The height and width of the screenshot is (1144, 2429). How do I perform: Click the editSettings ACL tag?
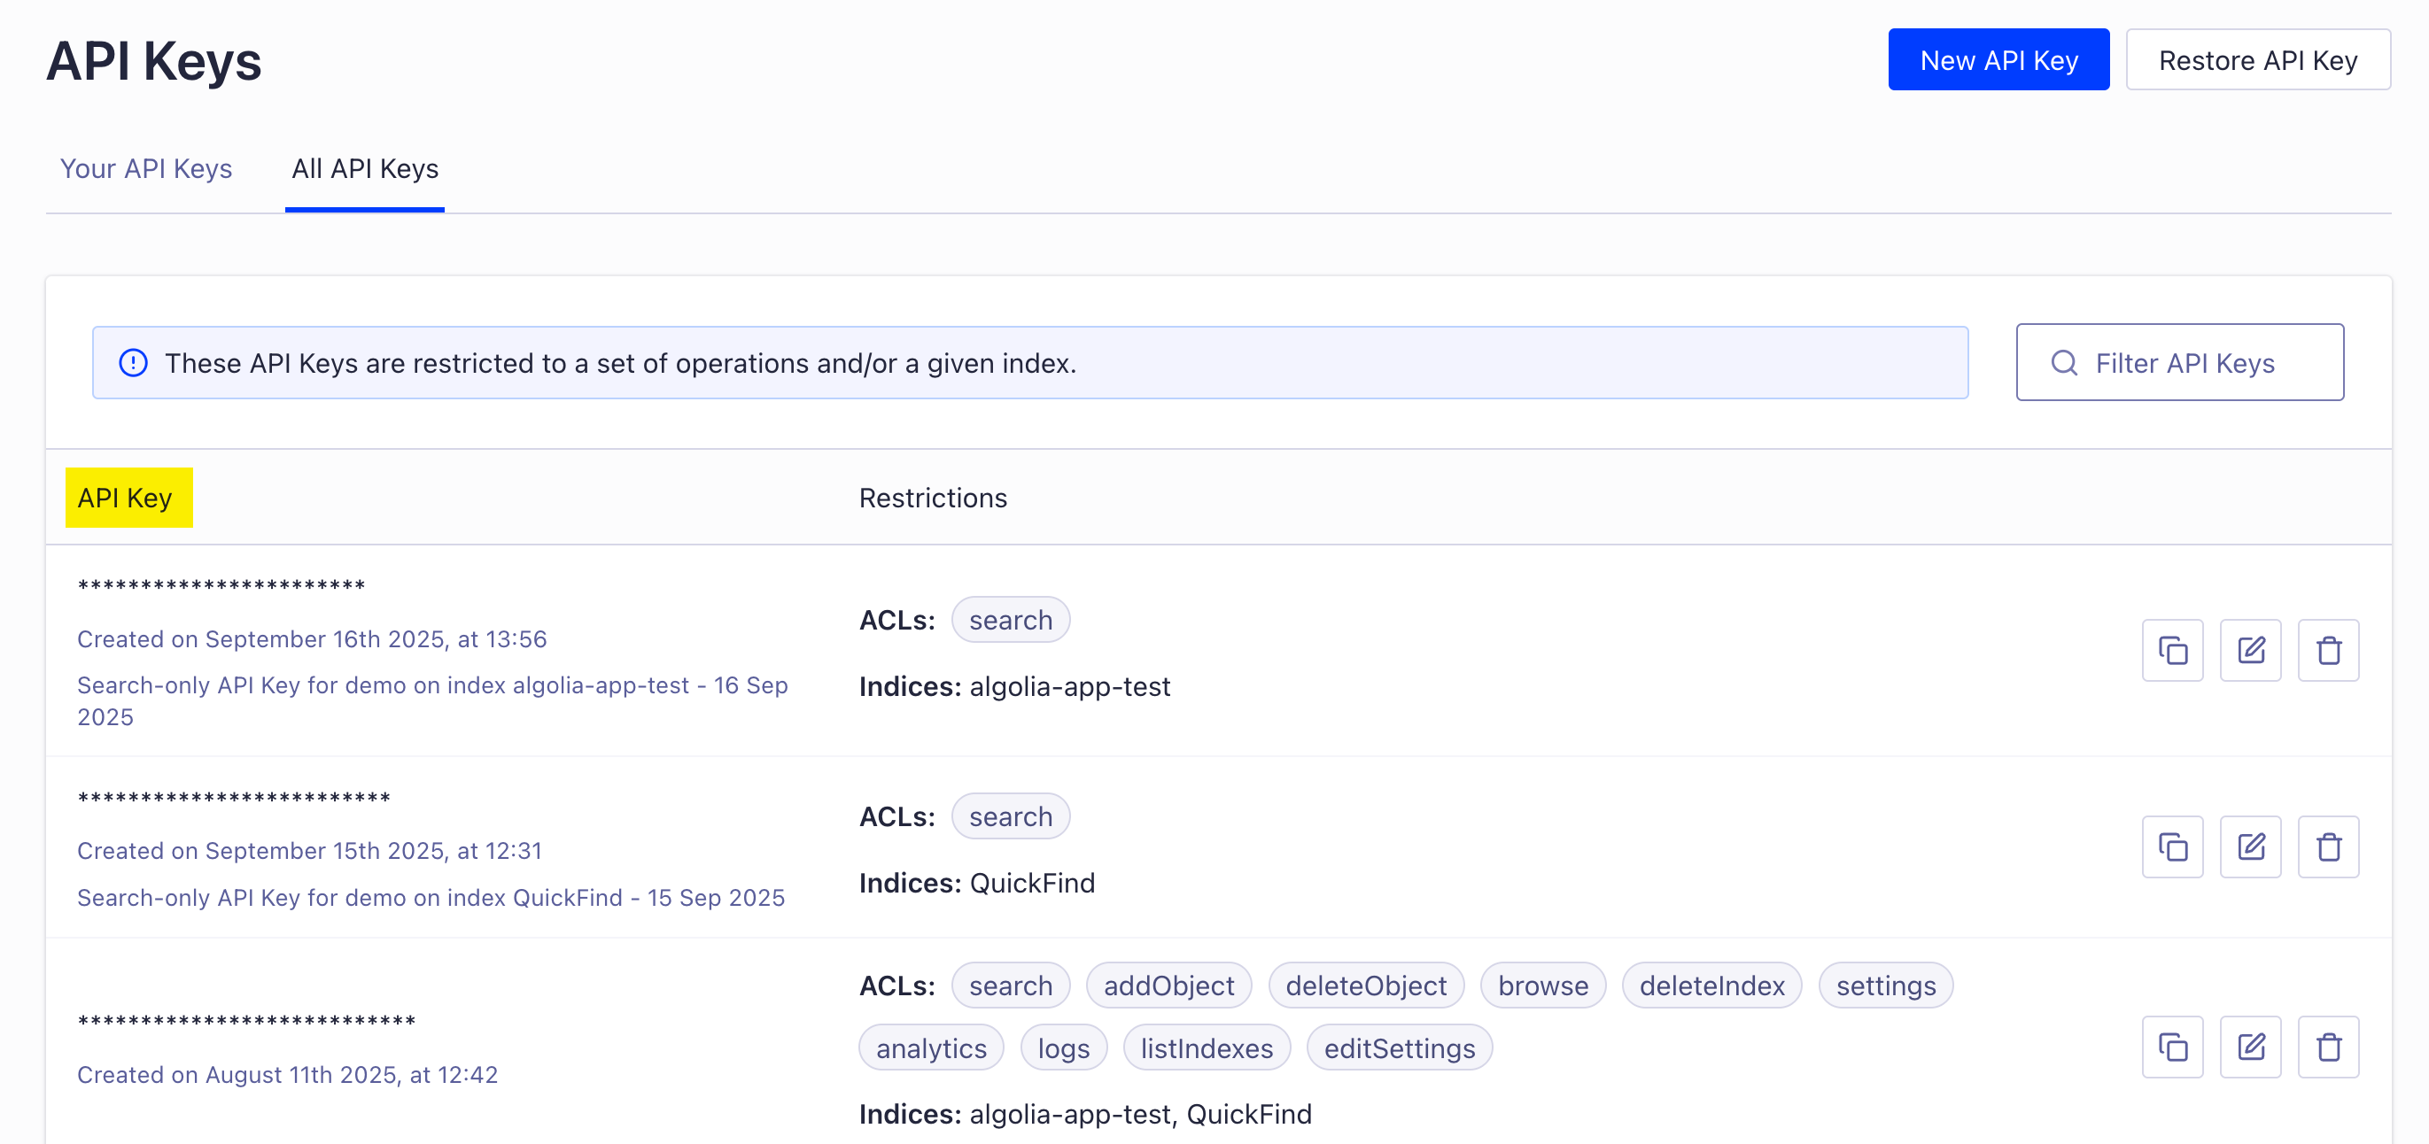1399,1047
